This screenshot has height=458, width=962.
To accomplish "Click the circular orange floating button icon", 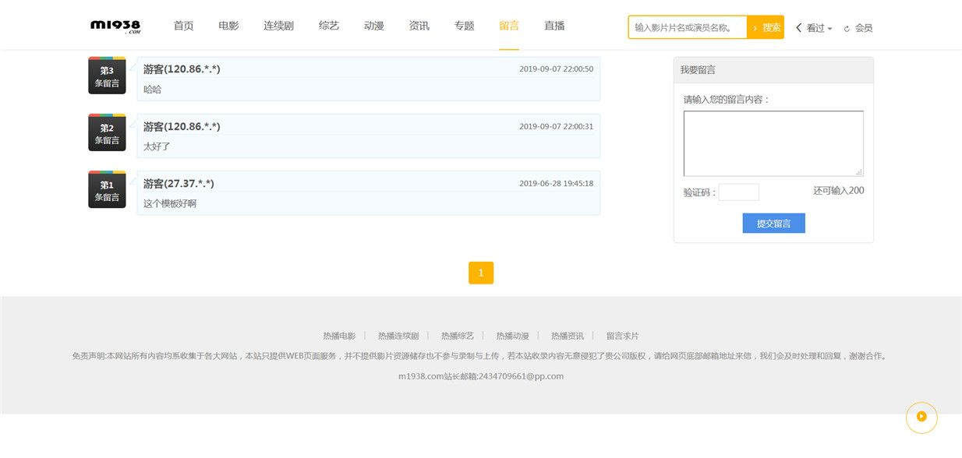I will pyautogui.click(x=921, y=417).
